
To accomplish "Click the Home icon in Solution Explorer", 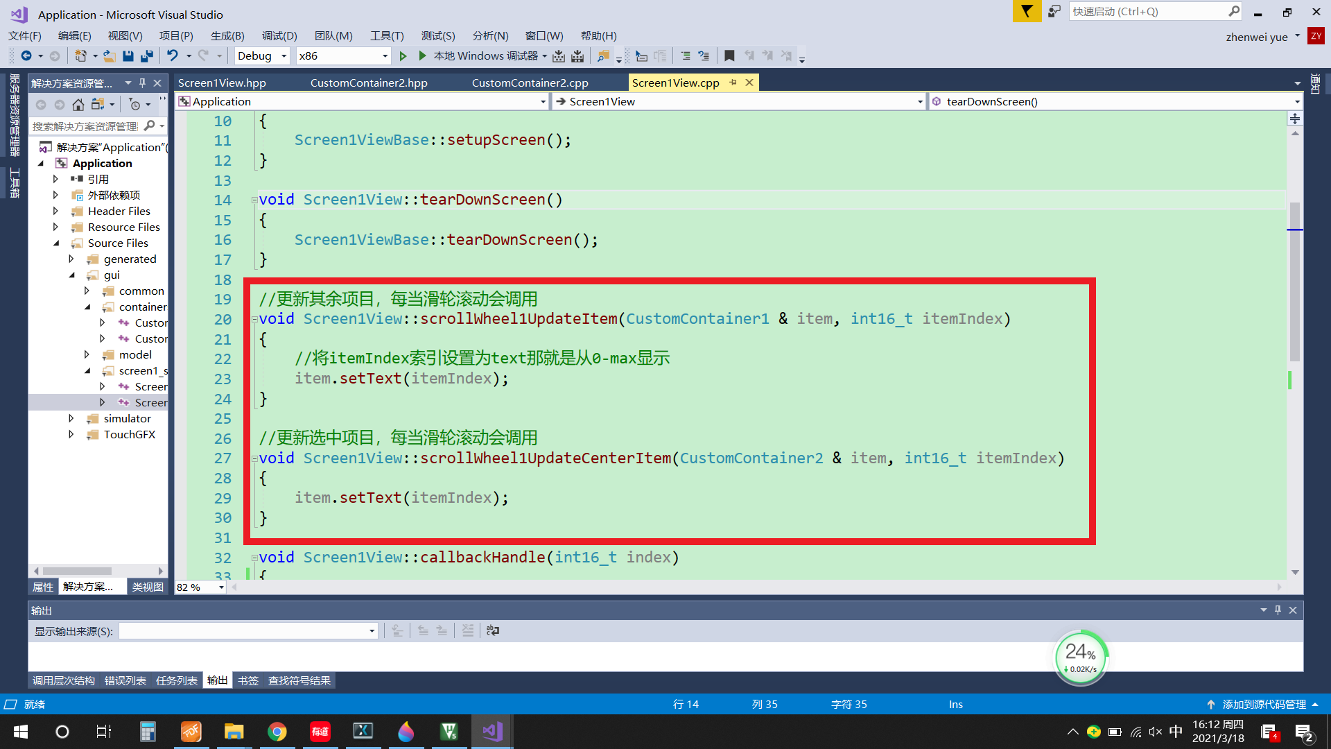I will pos(78,105).
